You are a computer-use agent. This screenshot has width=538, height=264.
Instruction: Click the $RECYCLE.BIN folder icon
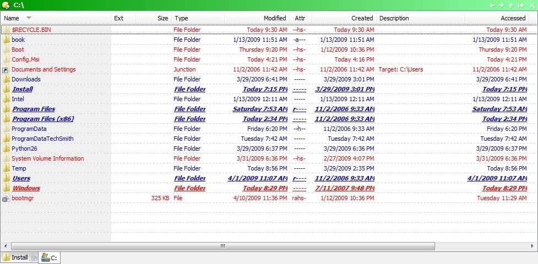tap(6, 30)
